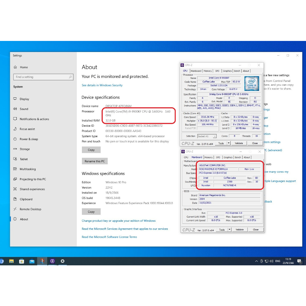This screenshot has width=306, height=306.
Task: Open See details in Windows Security link
Action: (x=102, y=85)
